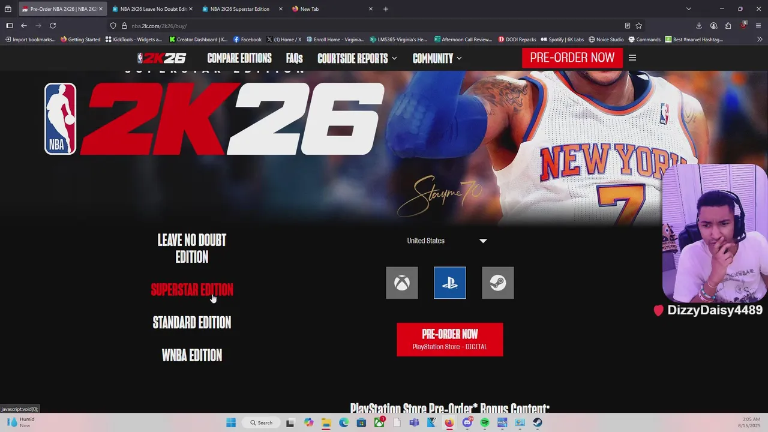Select the Pre-Order NBA 2K26 tab
Image resolution: width=768 pixels, height=432 pixels.
coord(62,9)
